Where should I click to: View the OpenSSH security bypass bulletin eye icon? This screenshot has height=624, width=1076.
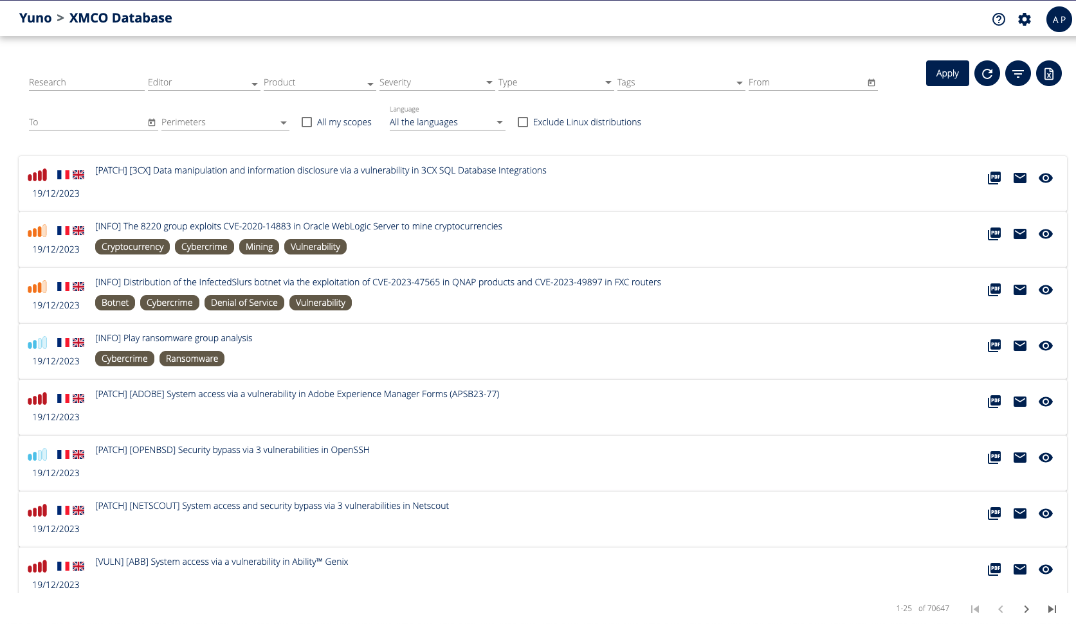[1046, 458]
